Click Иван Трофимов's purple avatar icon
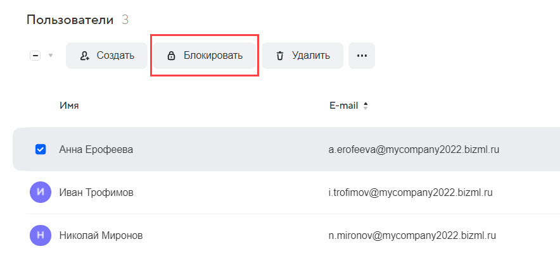 (x=41, y=192)
